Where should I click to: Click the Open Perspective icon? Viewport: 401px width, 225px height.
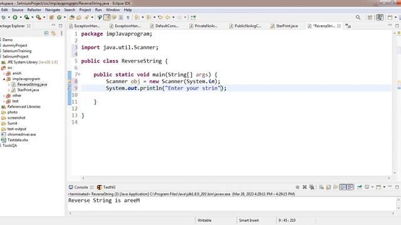pos(370,17)
